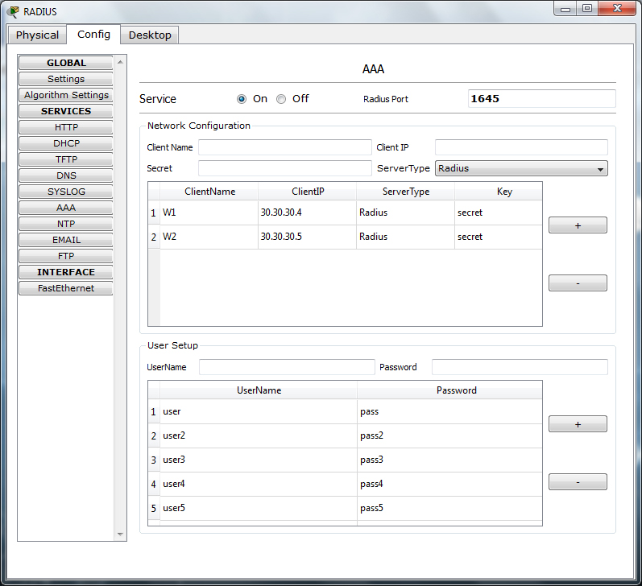Click the Key column header

[x=499, y=192]
